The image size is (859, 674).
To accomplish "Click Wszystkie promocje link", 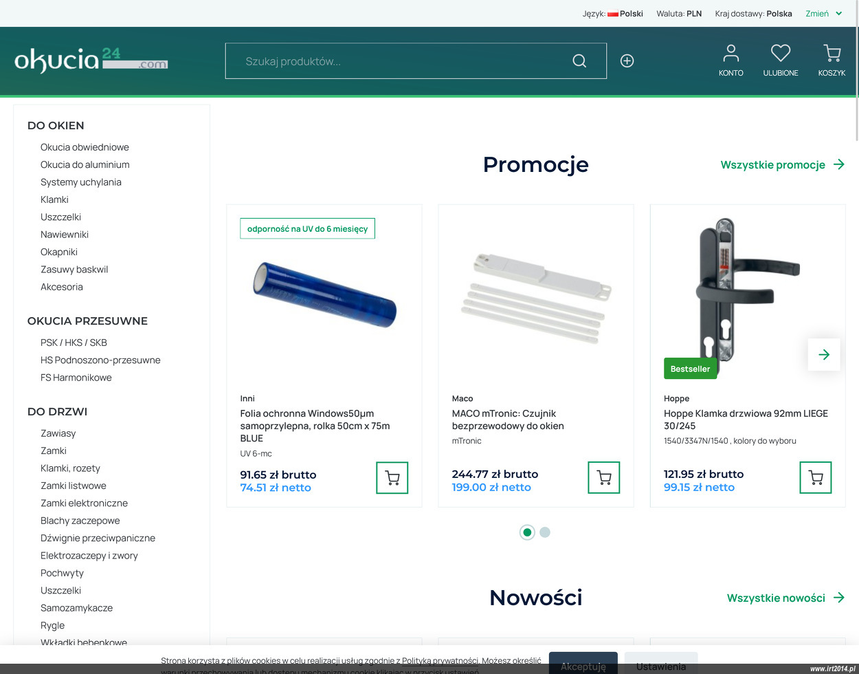I will tap(772, 164).
